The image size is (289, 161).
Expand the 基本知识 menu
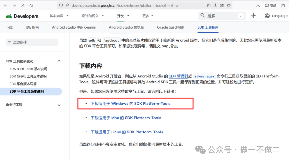click(59, 16)
